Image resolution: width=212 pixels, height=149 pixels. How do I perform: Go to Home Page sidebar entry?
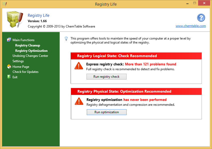[x=21, y=67]
